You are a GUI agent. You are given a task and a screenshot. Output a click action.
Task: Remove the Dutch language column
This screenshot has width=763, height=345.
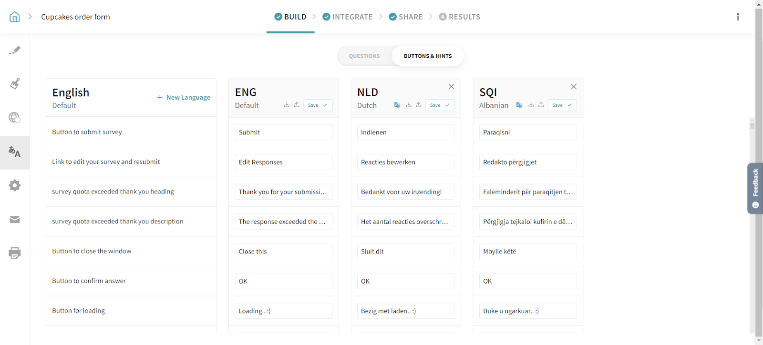(451, 87)
